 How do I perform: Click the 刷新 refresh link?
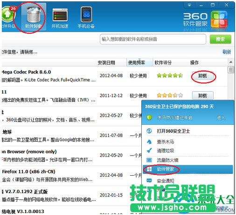click(x=227, y=52)
